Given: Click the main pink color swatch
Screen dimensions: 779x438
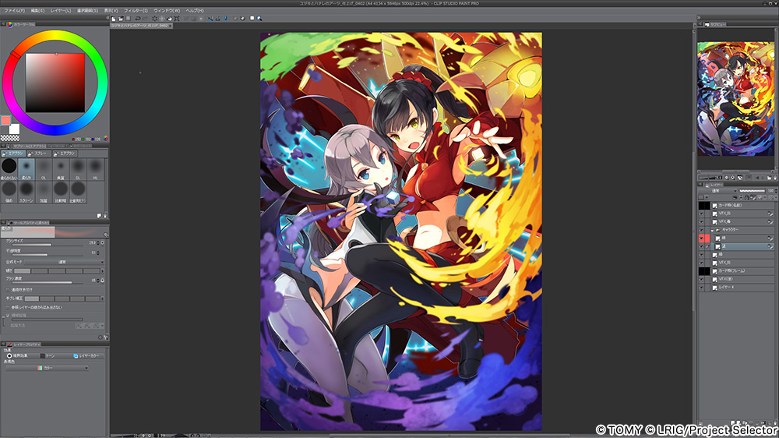Looking at the screenshot, I should (5, 120).
